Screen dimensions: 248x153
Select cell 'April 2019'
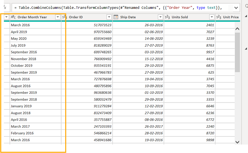36,32
